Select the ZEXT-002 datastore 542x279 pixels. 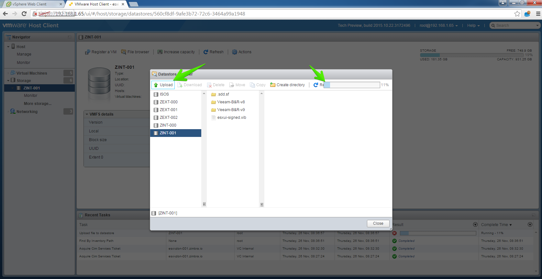176,118
